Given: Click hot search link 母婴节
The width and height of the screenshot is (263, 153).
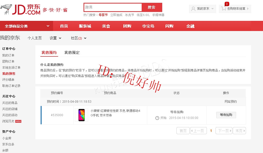Looking at the screenshot, I should pos(103,15).
